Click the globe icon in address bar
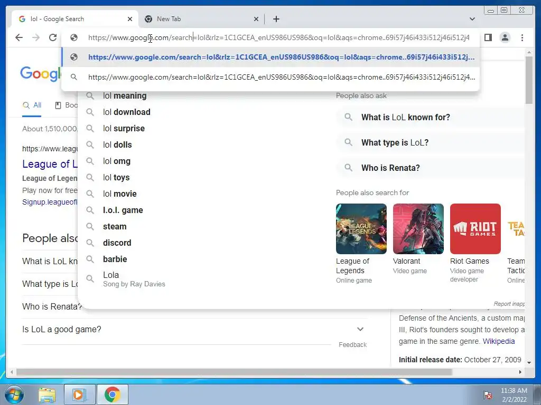Image resolution: width=541 pixels, height=405 pixels. 74,37
